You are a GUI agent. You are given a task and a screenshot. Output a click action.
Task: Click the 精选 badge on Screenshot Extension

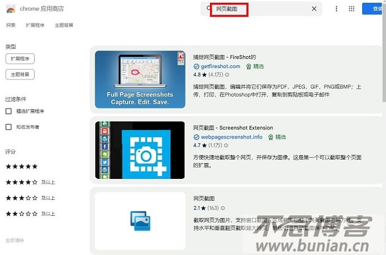pyautogui.click(x=277, y=137)
